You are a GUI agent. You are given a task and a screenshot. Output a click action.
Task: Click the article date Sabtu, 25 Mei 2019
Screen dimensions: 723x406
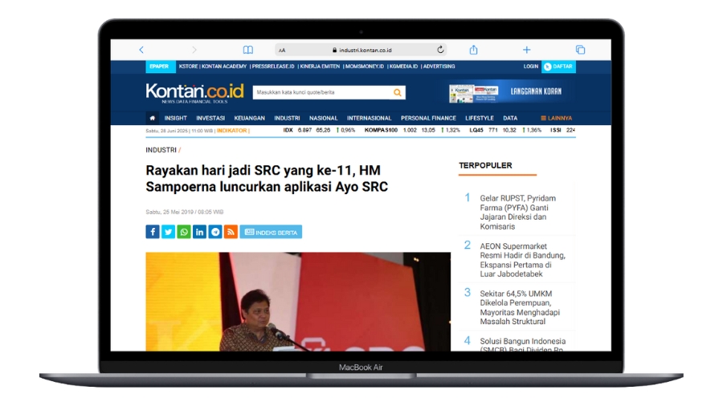185,212
